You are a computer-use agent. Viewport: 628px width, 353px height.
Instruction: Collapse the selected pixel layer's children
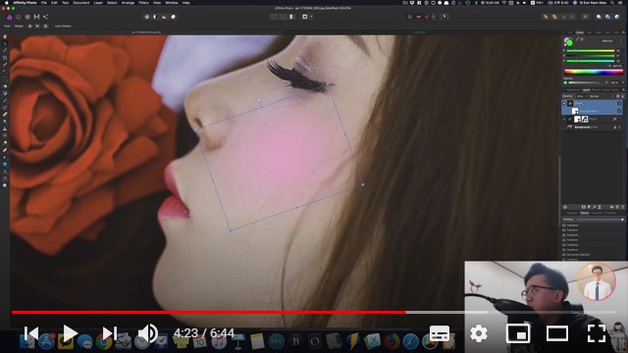pos(564,103)
